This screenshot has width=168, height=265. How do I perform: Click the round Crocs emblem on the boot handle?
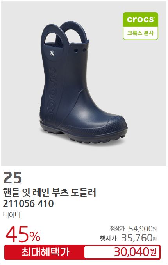[x=52, y=53]
